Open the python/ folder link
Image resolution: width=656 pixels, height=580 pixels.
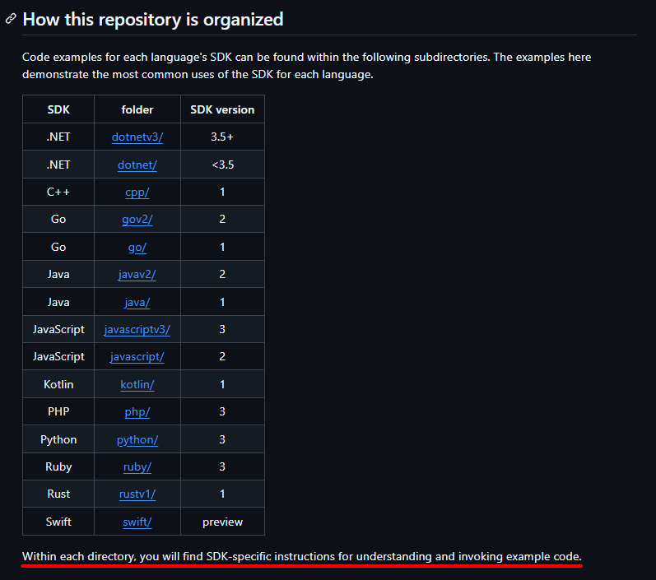pyautogui.click(x=137, y=439)
